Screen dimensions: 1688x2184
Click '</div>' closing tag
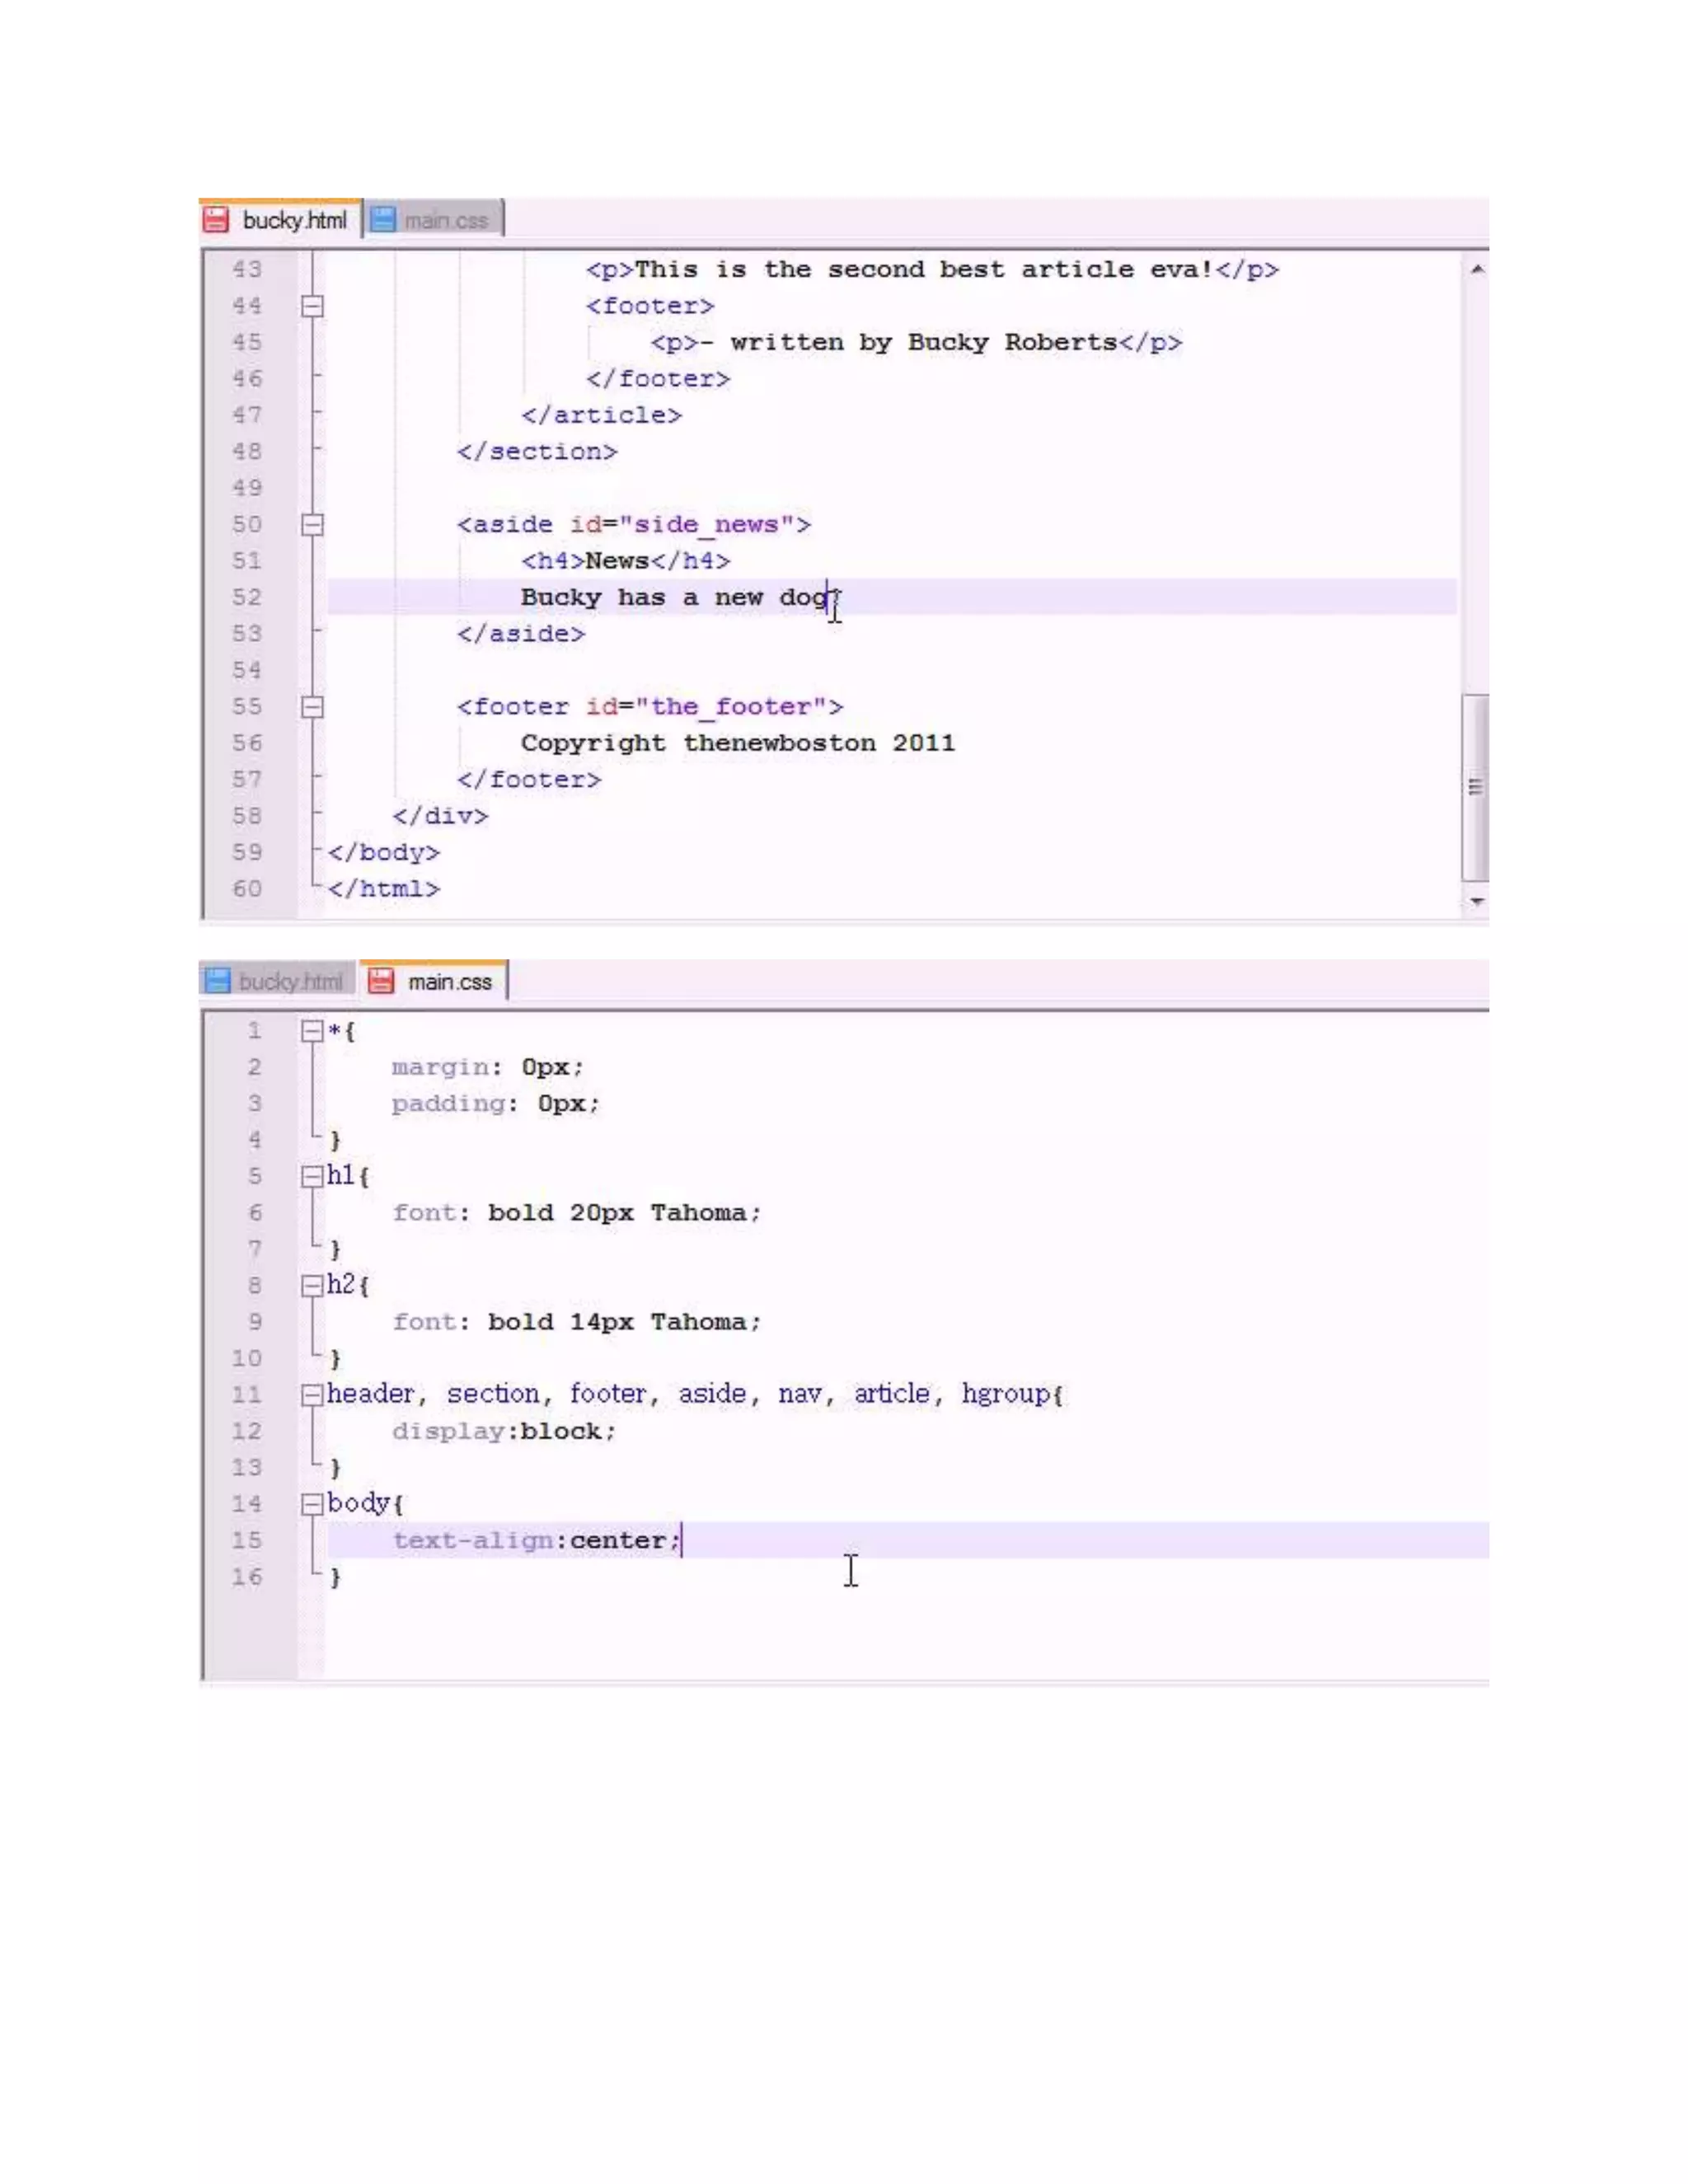point(440,816)
